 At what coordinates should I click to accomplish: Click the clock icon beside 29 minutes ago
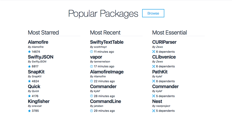tap(92, 111)
